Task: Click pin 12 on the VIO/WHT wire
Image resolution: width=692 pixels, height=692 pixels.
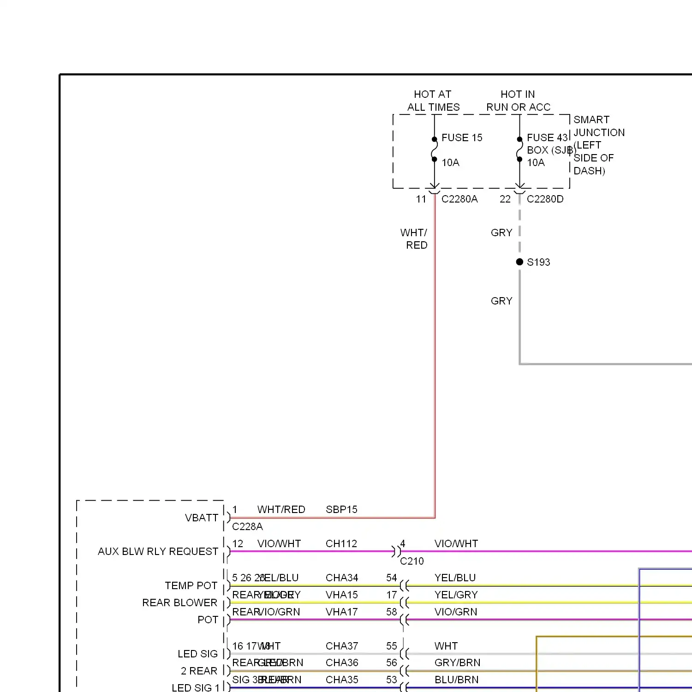Action: 238,543
